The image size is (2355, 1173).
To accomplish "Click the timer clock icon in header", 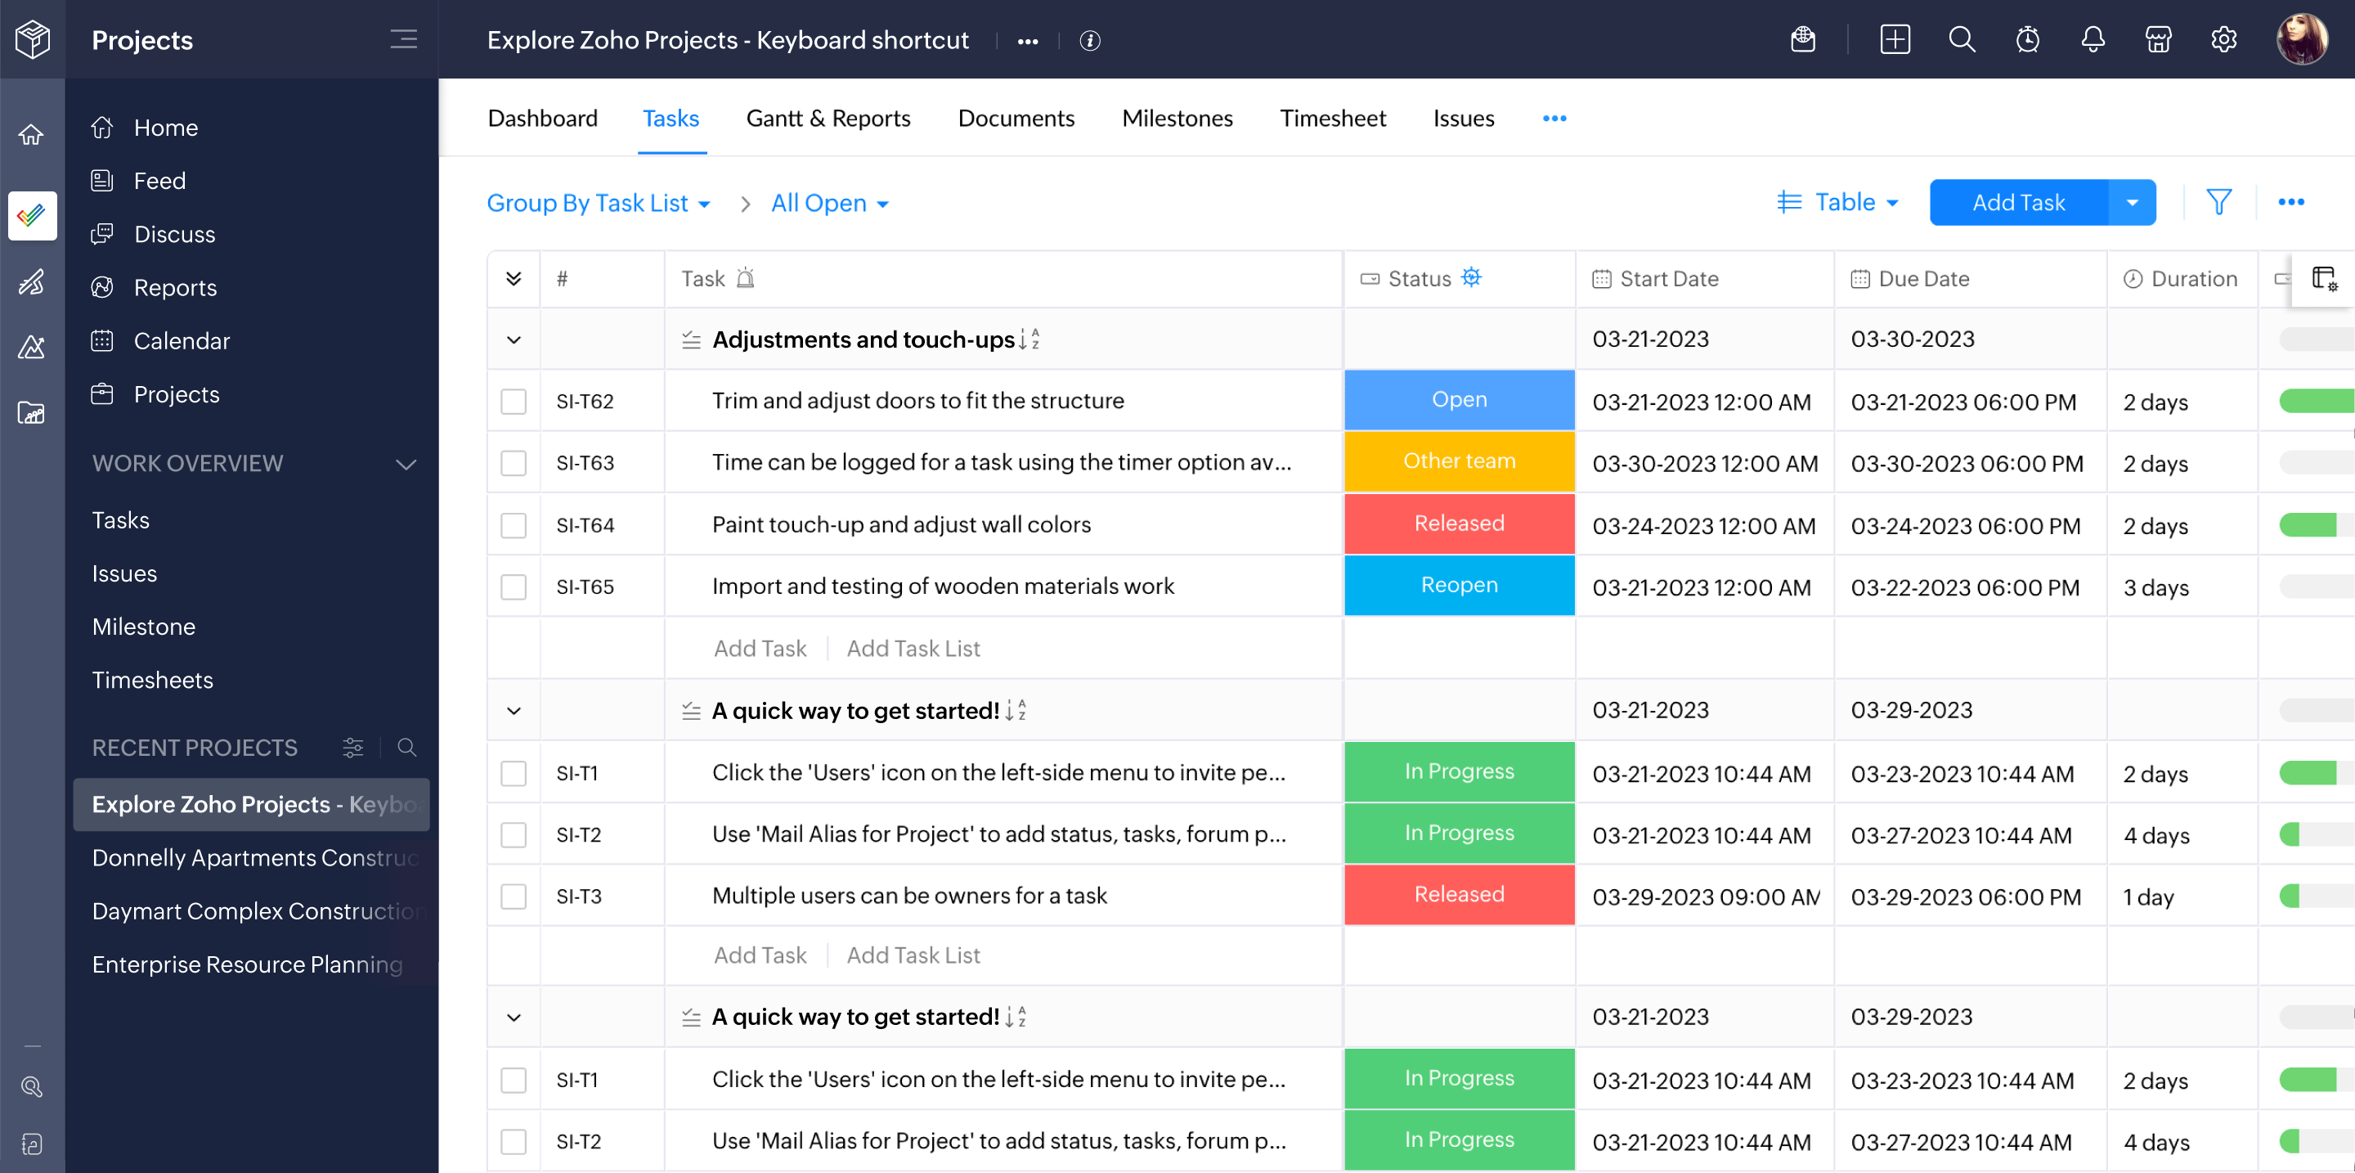I will [x=2027, y=40].
